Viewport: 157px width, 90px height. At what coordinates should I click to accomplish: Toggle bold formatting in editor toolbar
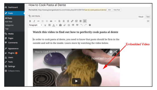(x=30, y=21)
